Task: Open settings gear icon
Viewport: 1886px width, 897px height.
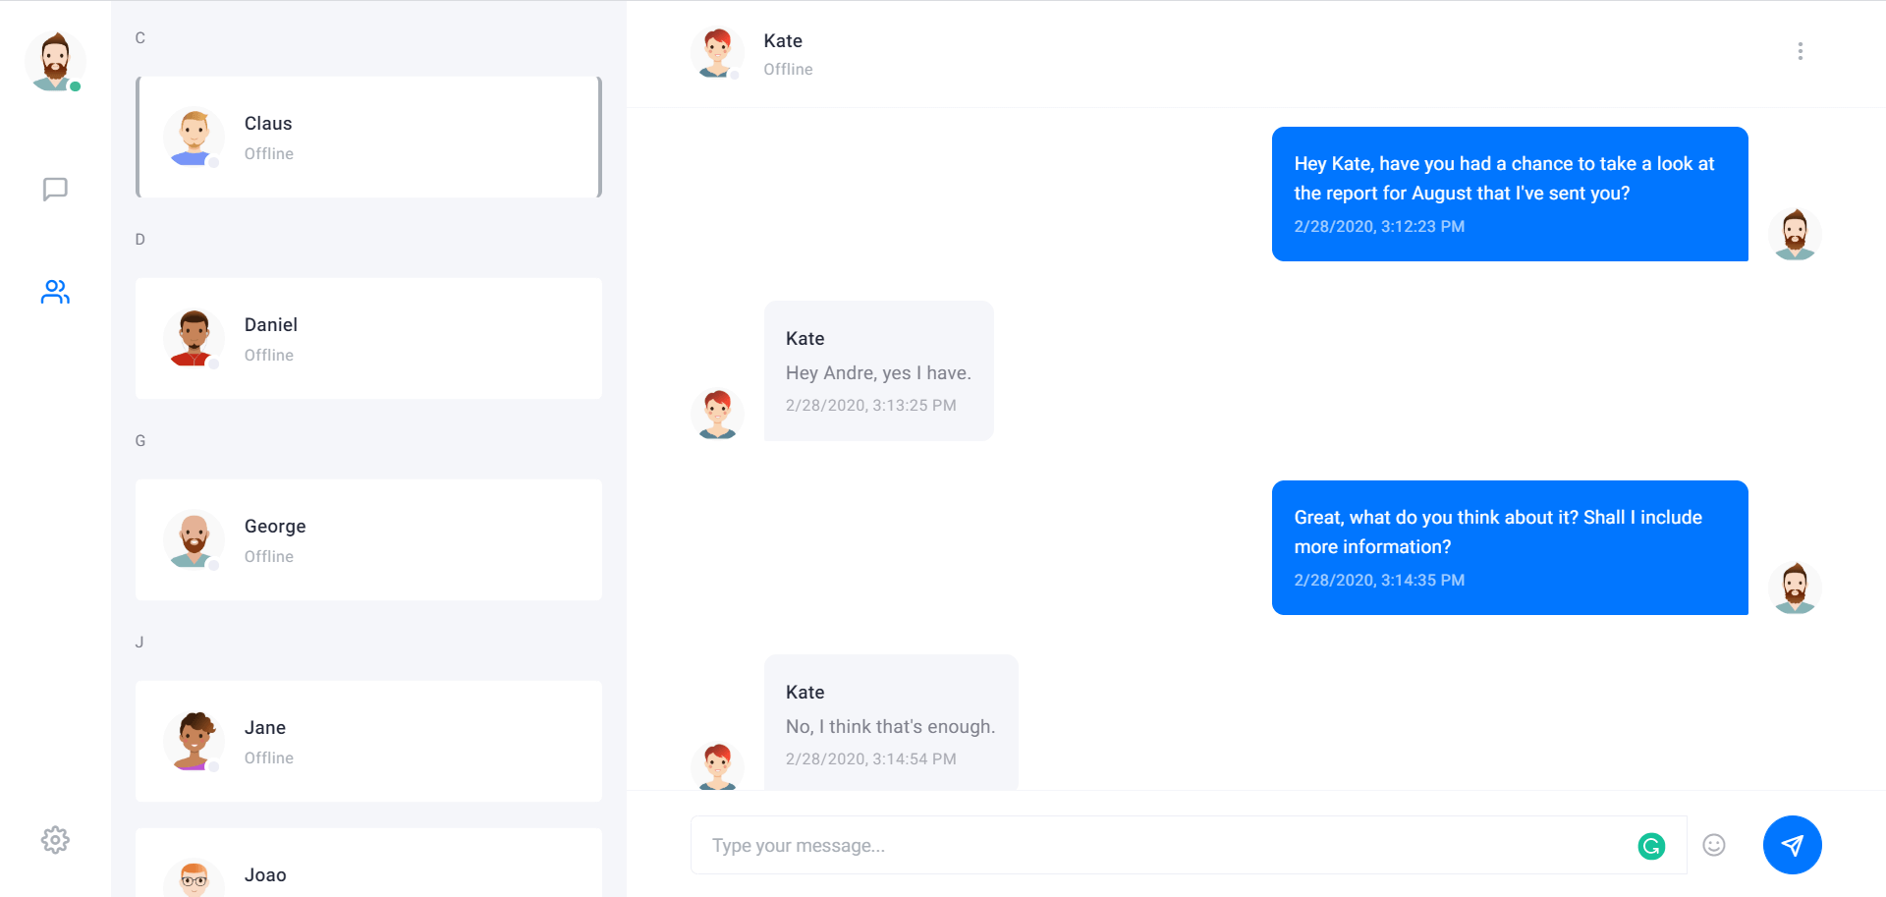Action: coord(55,840)
